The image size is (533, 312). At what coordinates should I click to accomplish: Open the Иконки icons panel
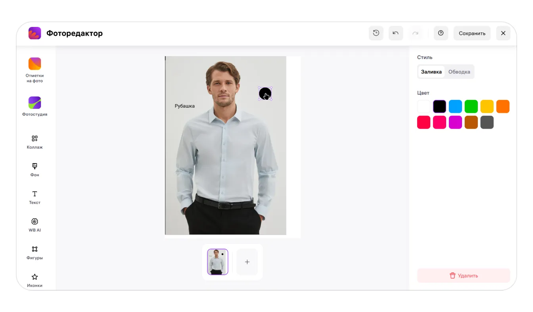[x=35, y=280]
